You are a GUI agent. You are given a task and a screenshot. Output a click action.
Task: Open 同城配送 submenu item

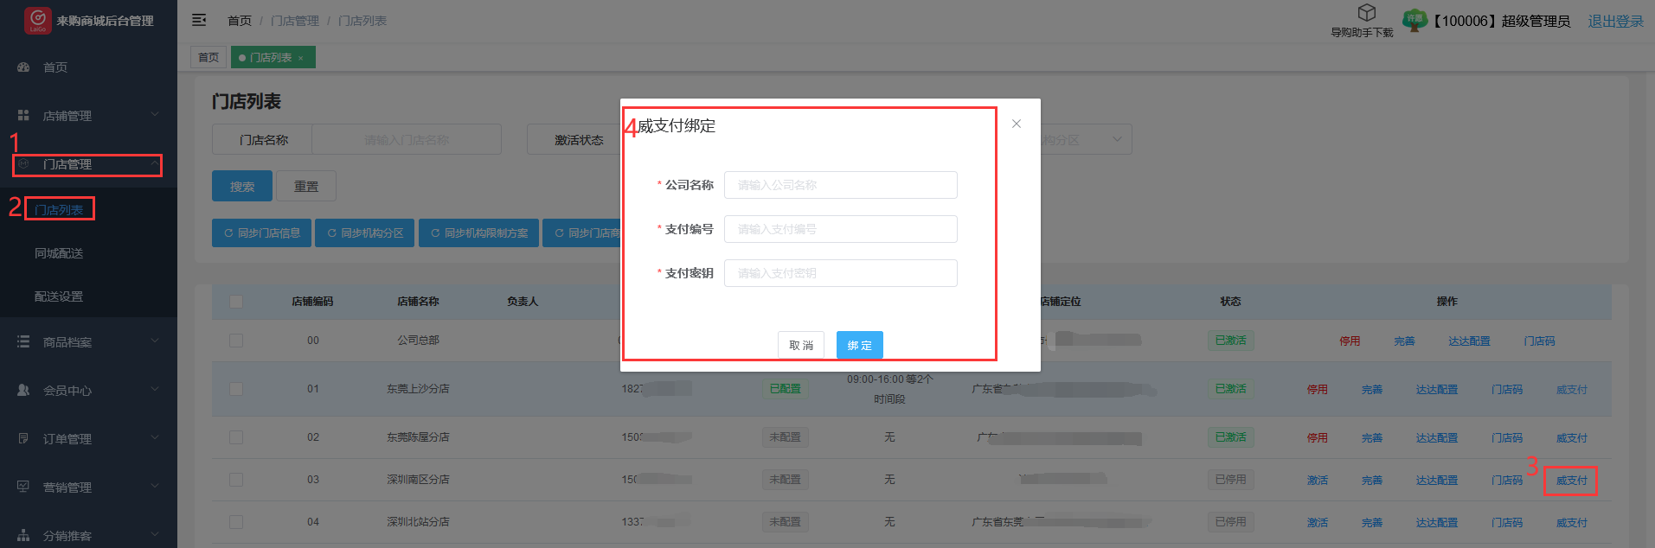(x=59, y=253)
